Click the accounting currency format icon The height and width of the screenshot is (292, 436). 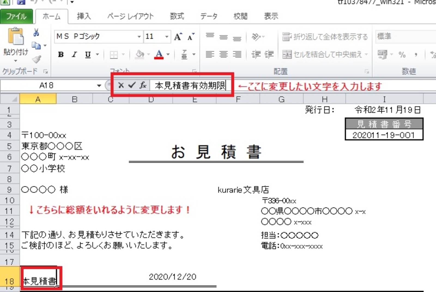point(382,54)
